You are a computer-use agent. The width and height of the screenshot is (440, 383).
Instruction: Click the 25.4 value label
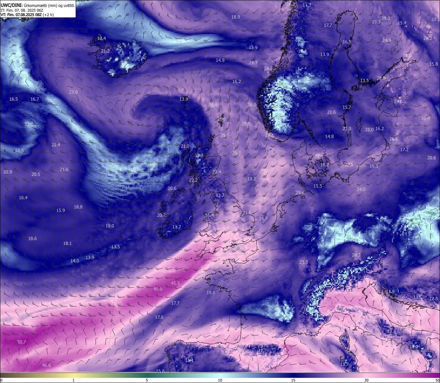coord(426,118)
